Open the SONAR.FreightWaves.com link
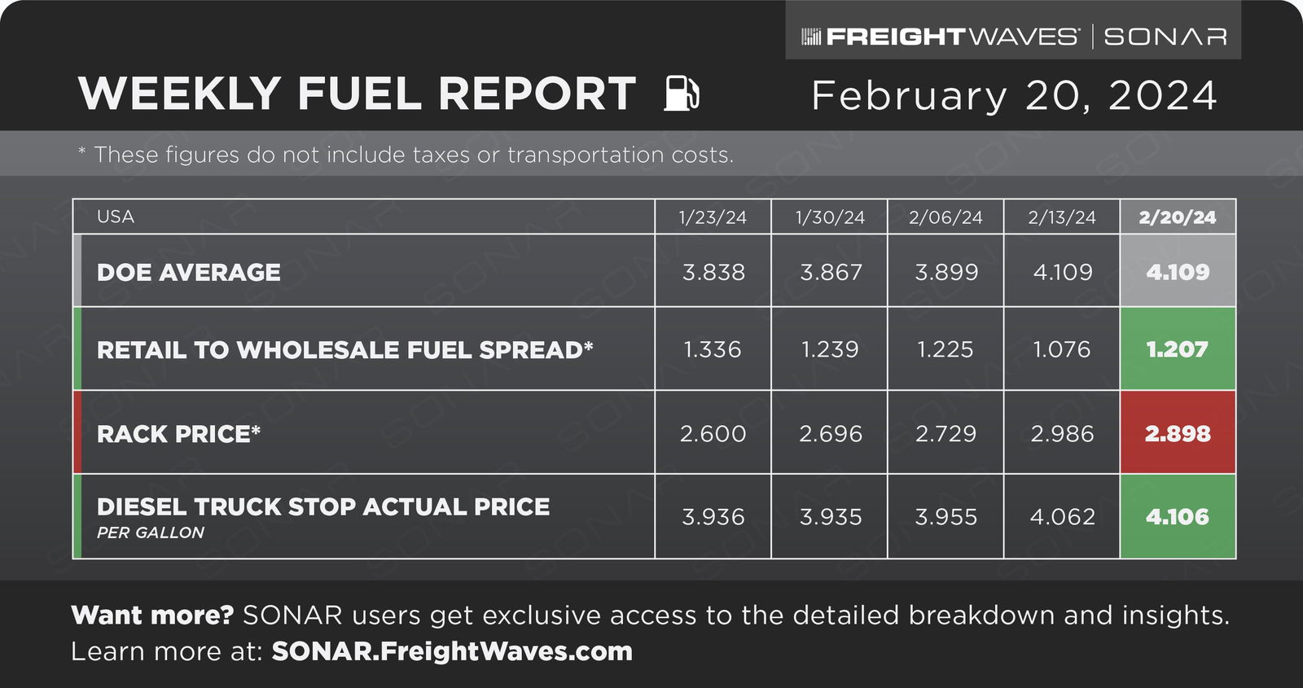Screen dimensions: 1303x688 pos(452,651)
